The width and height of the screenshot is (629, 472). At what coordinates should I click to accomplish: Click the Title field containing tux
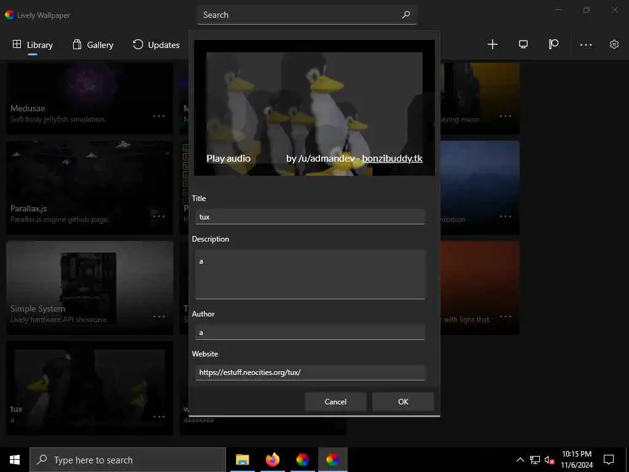pos(310,217)
